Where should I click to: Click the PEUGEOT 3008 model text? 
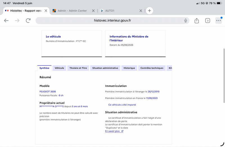tap(48, 92)
